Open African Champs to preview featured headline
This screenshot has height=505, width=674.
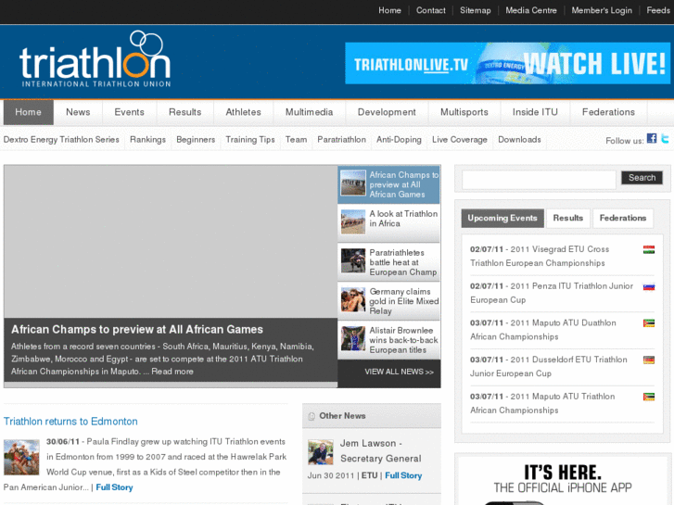click(x=137, y=330)
